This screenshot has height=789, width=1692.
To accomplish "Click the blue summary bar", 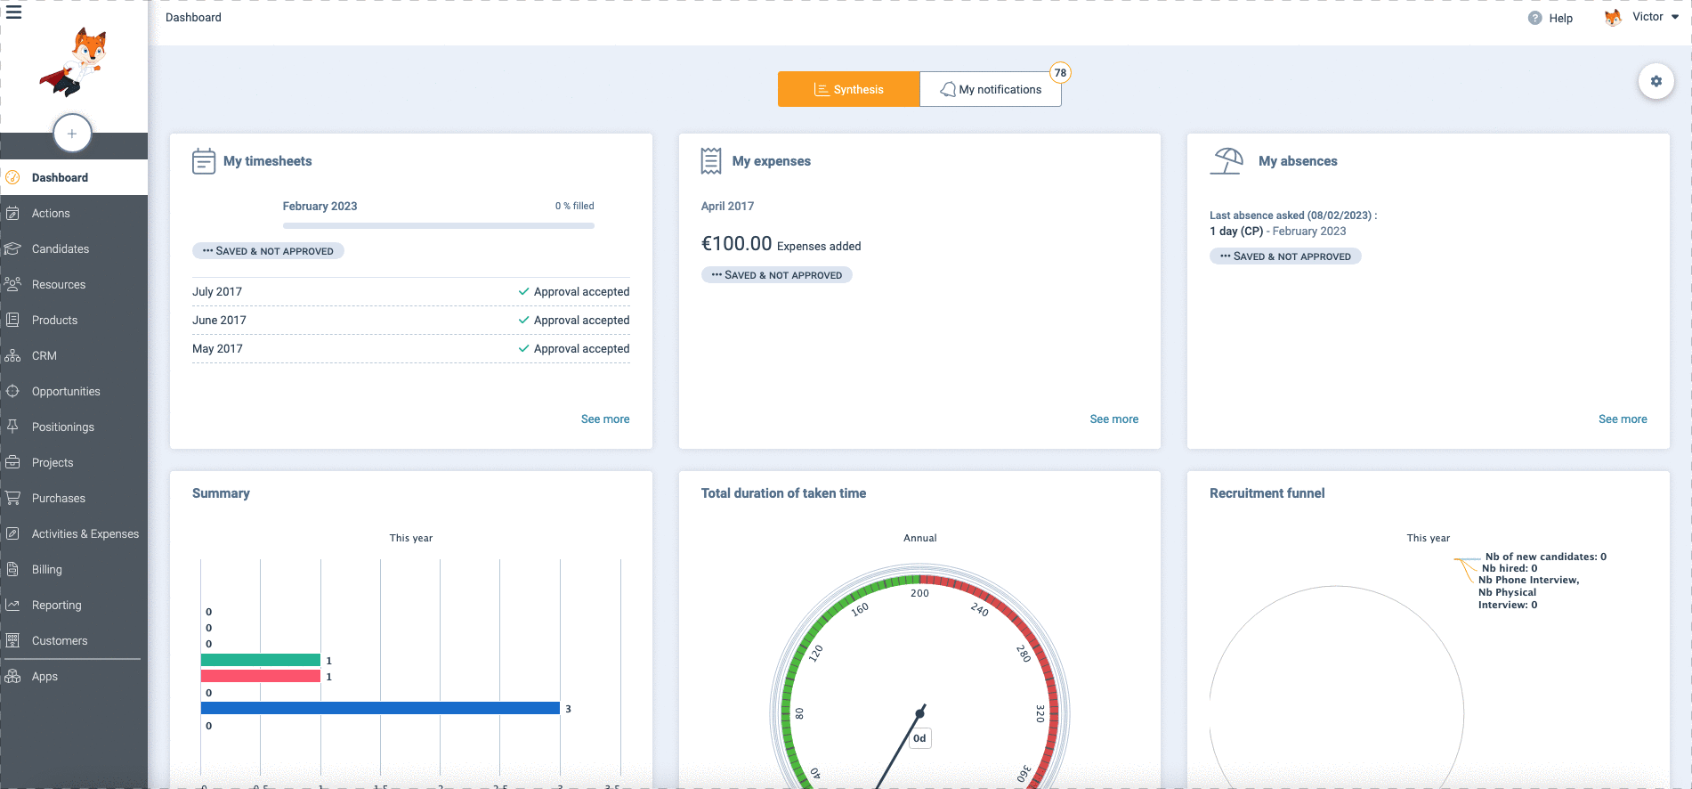I will [380, 708].
